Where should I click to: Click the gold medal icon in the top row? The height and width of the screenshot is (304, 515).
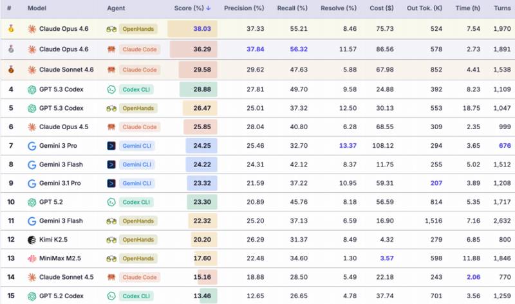[11, 29]
